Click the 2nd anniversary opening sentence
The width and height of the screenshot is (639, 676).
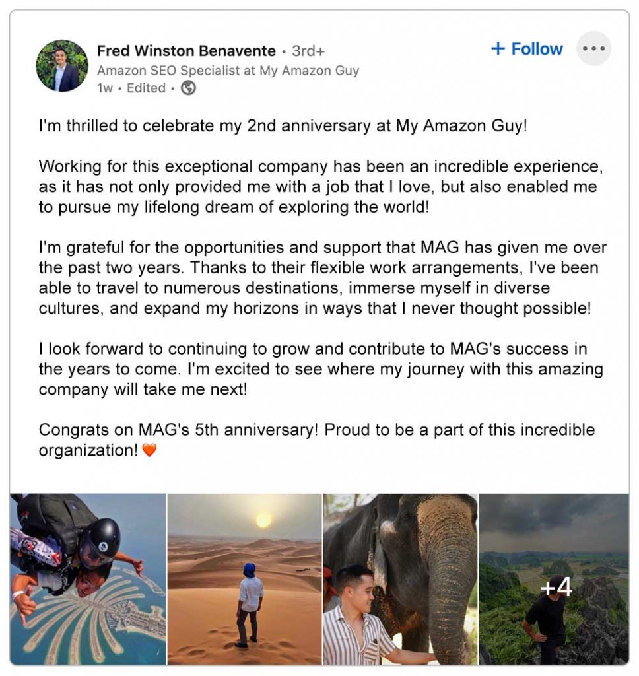coord(283,126)
